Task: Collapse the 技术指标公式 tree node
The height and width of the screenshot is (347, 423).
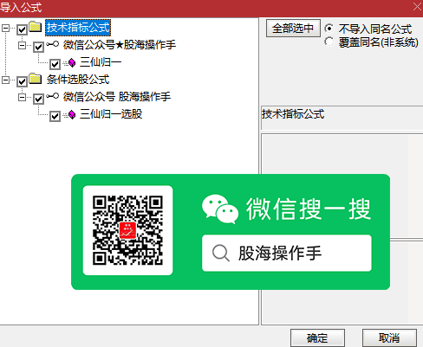Action: [5, 28]
